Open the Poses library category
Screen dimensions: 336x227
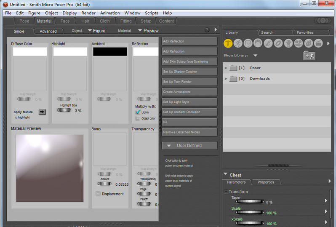coord(238,43)
